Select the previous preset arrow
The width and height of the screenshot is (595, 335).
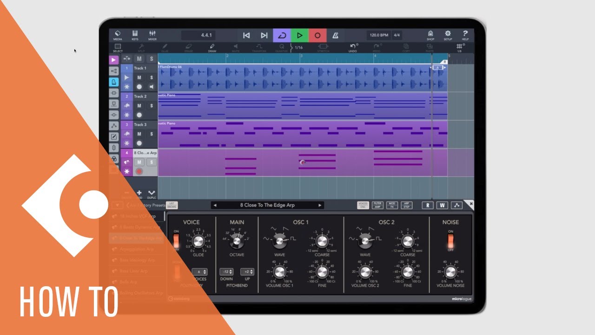pyautogui.click(x=214, y=205)
